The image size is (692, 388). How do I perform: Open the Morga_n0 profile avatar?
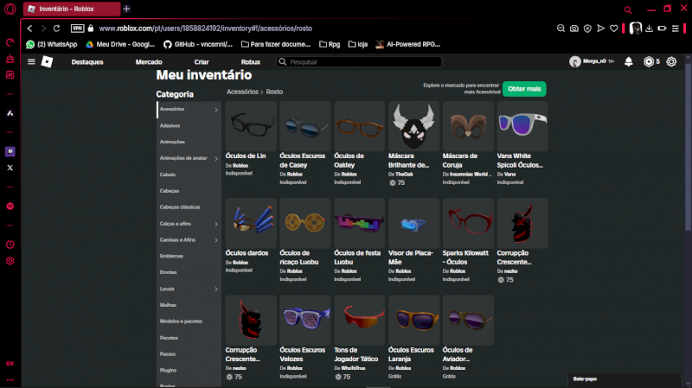tap(574, 61)
